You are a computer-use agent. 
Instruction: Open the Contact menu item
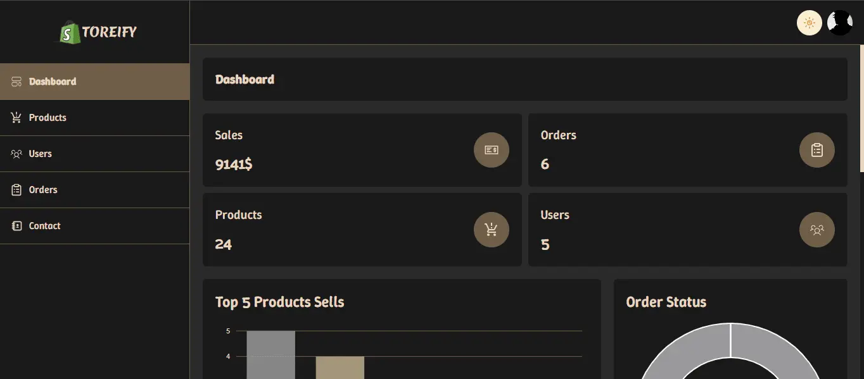tap(95, 226)
